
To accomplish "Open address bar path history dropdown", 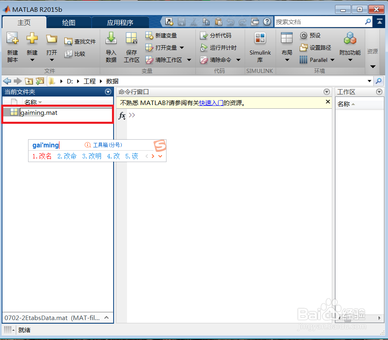I will tap(369, 81).
